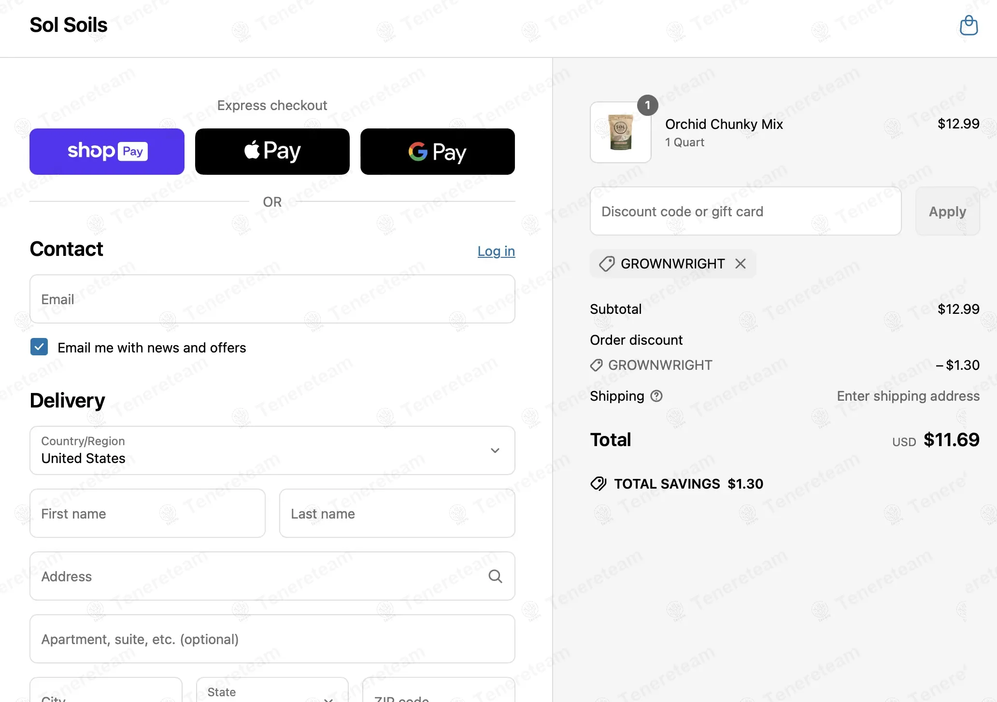The height and width of the screenshot is (702, 997).
Task: Focus the First name field
Action: click(147, 513)
